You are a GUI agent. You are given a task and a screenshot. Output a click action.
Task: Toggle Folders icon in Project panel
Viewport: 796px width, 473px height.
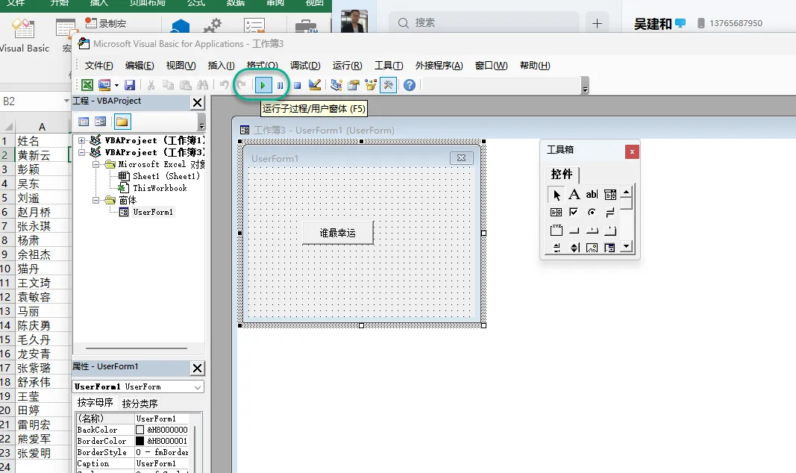pyautogui.click(x=122, y=122)
